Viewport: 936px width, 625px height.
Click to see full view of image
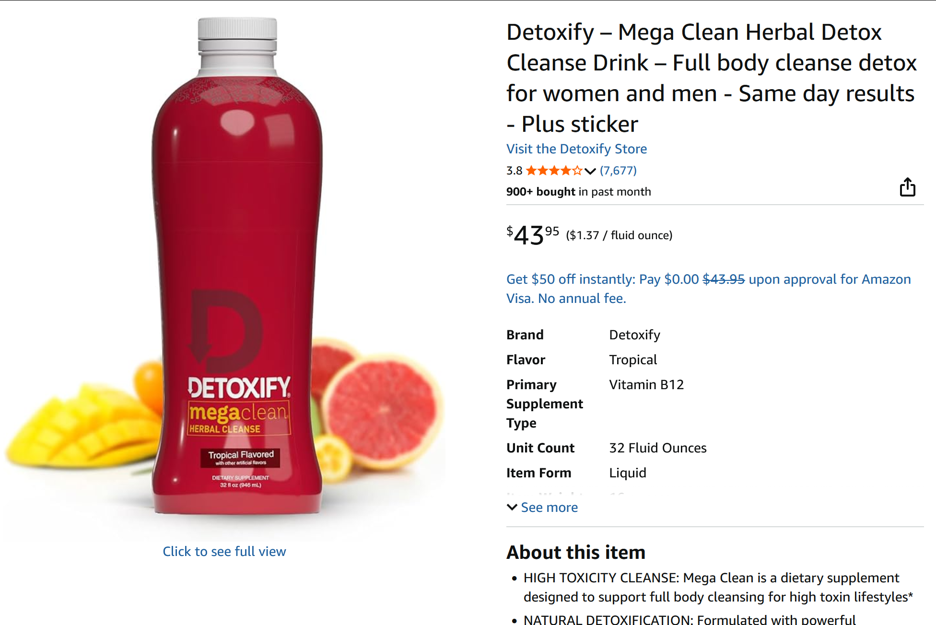point(224,552)
